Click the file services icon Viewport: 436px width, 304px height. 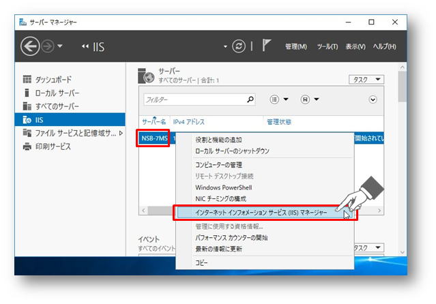click(27, 133)
